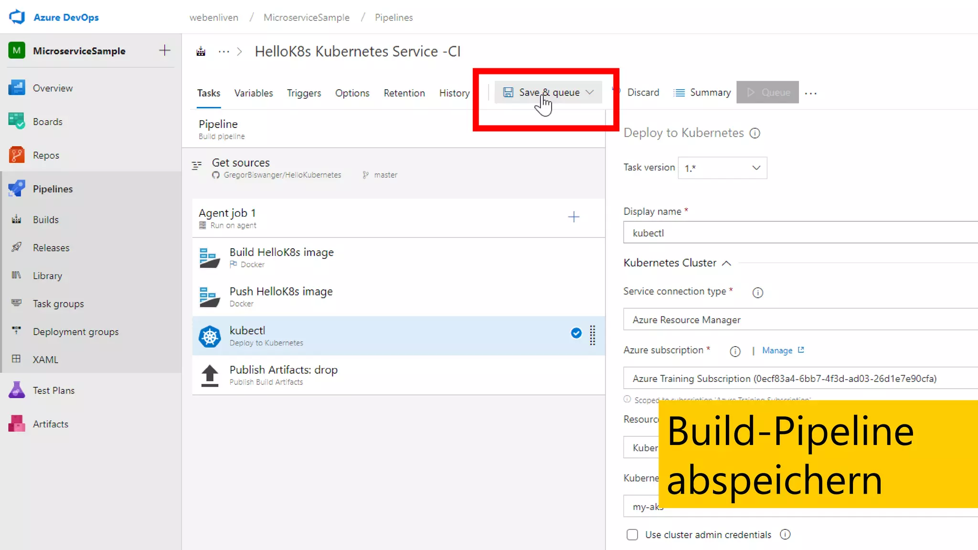
Task: Open the breadcrumb ellipsis menu
Action: [223, 52]
